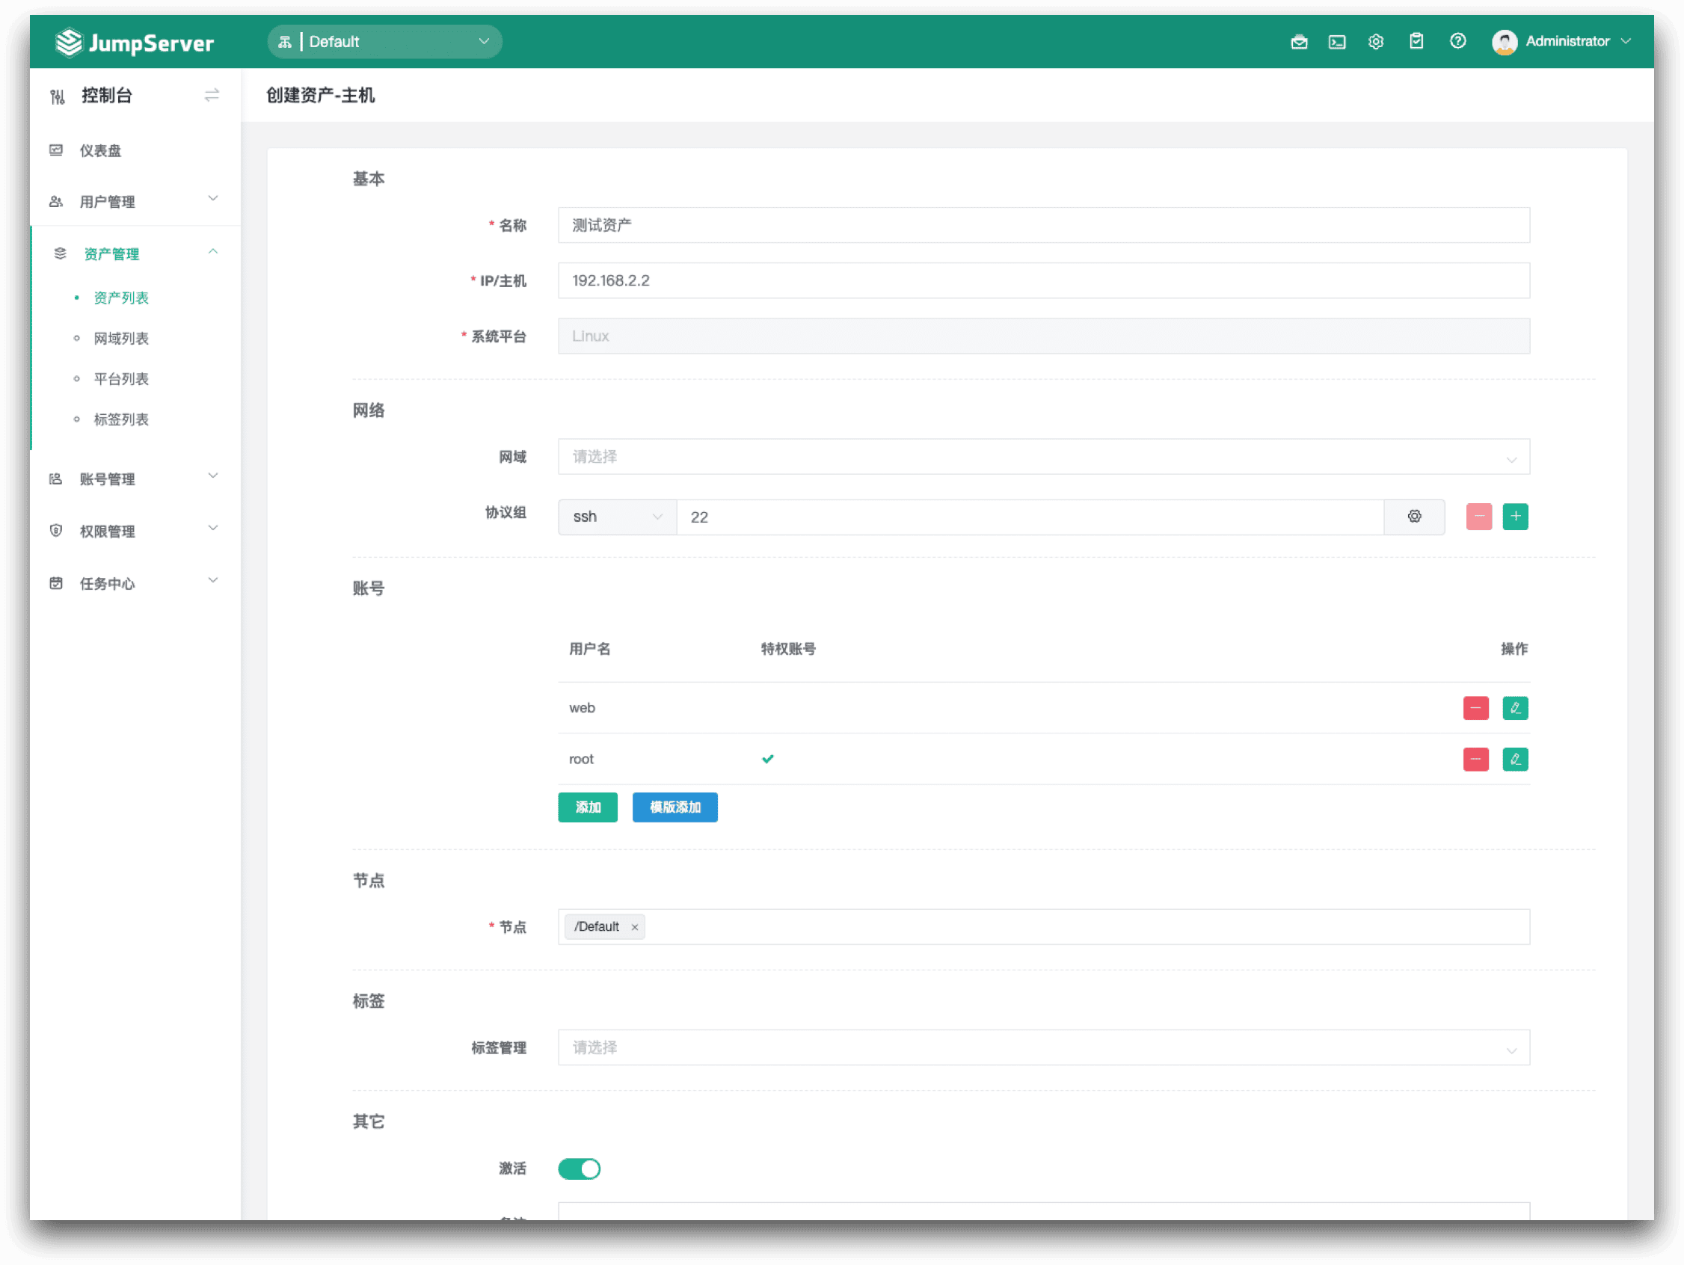Click the 仪表盘 dashboard icon
Image resolution: width=1684 pixels, height=1265 pixels.
pos(55,151)
